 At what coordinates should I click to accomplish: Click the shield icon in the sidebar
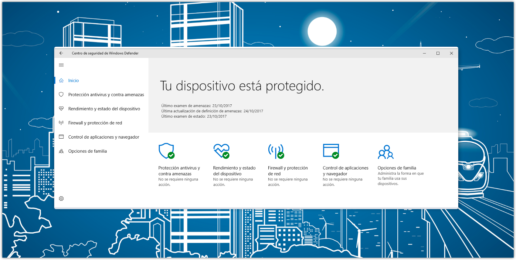(x=61, y=95)
